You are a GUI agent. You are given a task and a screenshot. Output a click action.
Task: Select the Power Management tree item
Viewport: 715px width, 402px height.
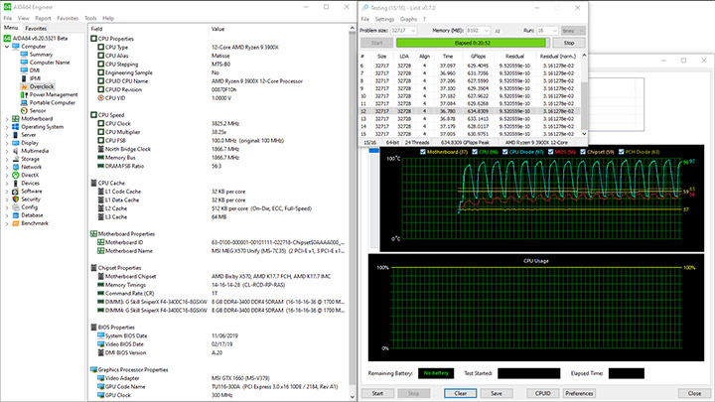click(x=54, y=94)
